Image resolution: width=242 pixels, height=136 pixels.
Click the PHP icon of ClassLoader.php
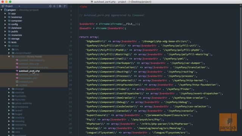17,78
